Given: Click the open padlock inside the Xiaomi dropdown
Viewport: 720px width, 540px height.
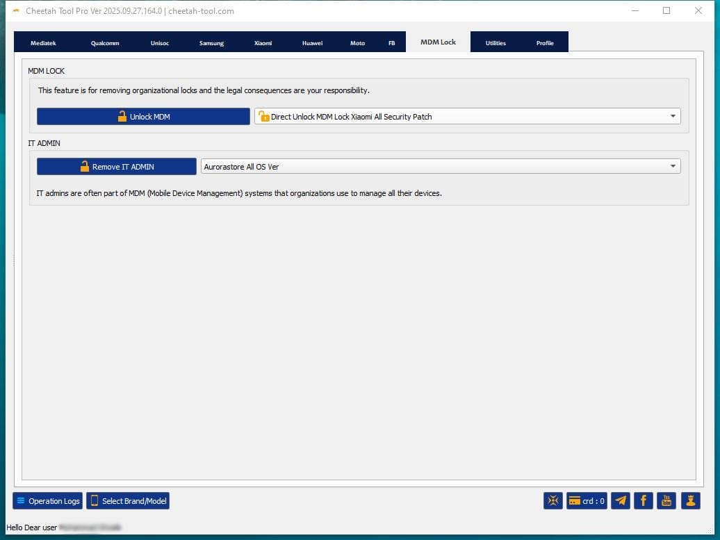Looking at the screenshot, I should point(263,116).
